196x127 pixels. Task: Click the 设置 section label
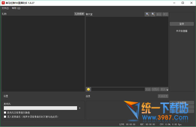tap(6, 96)
